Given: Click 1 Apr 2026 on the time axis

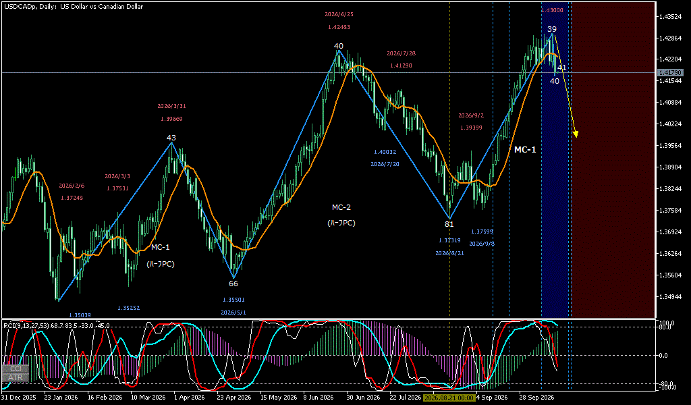Looking at the screenshot, I should point(190,398).
